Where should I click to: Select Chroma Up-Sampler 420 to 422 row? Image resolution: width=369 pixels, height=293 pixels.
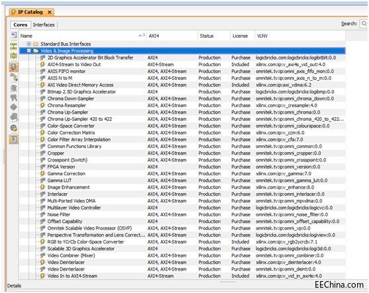(182, 119)
